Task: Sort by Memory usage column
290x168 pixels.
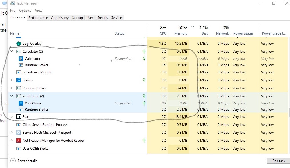Action: (179, 31)
